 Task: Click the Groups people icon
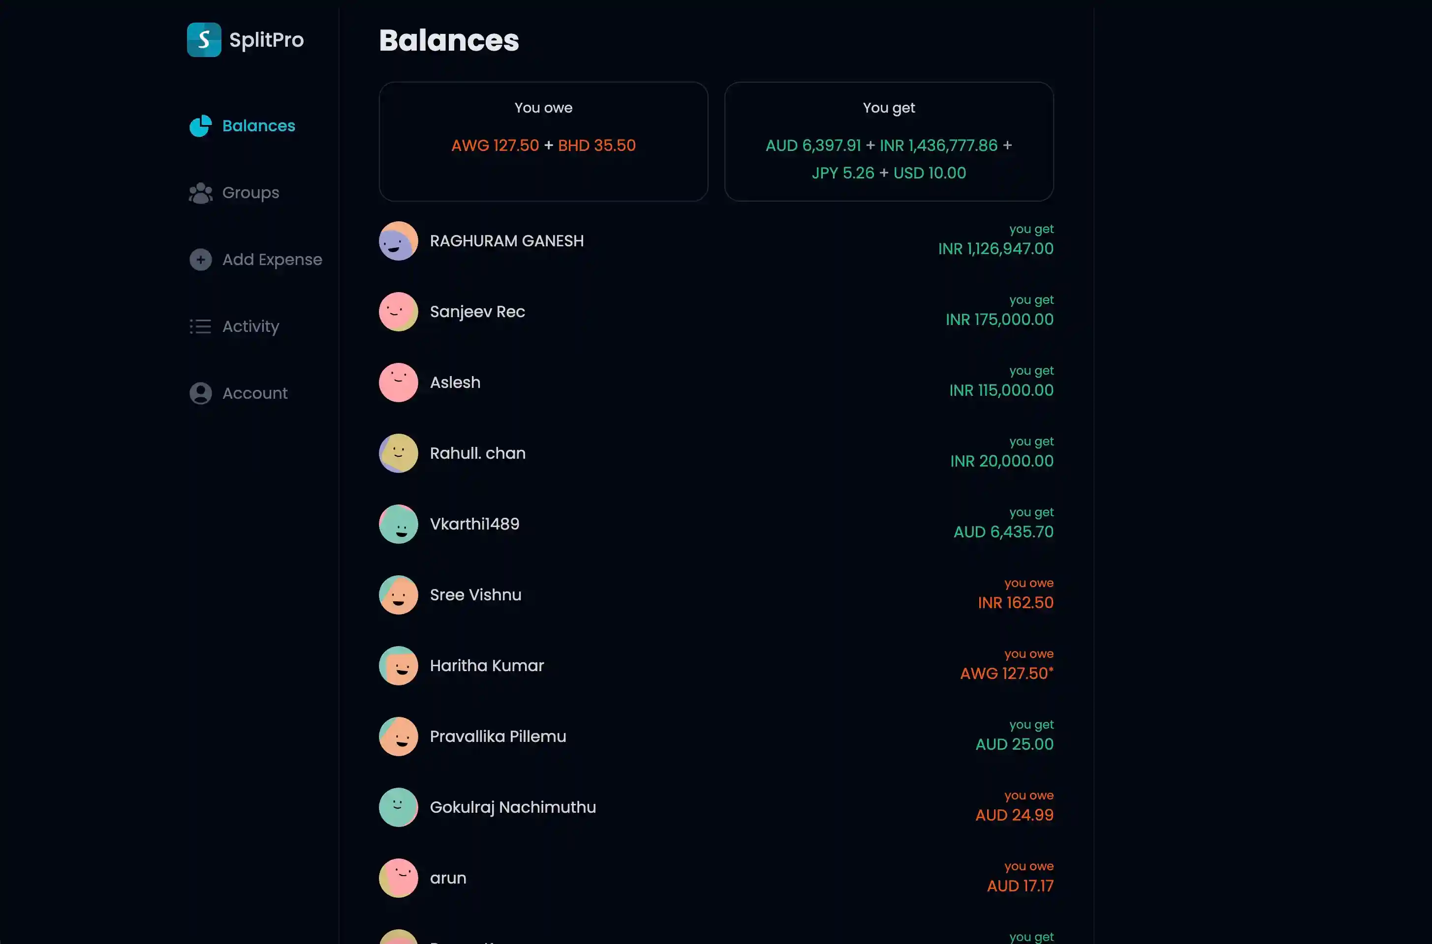(x=200, y=193)
